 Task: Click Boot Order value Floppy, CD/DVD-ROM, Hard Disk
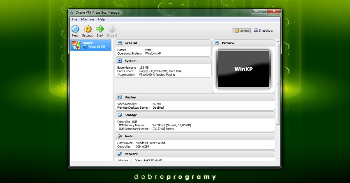[160, 71]
